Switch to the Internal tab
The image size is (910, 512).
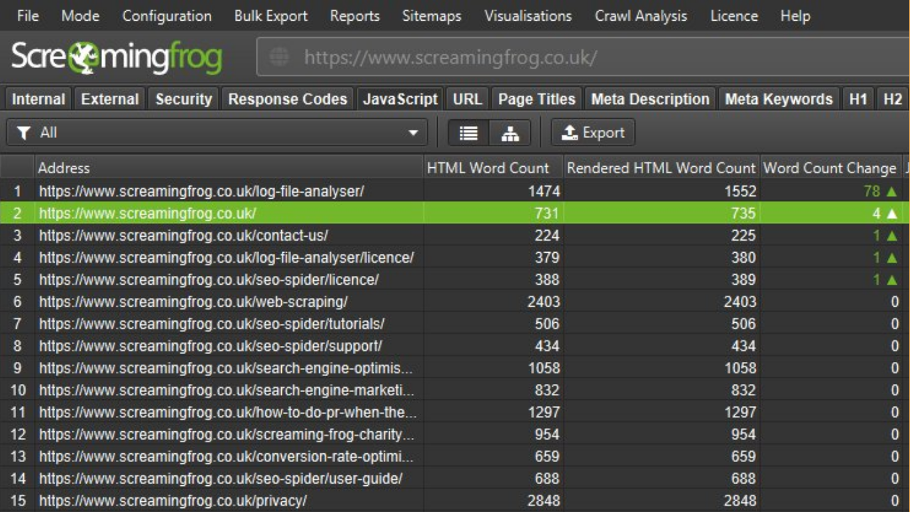[39, 99]
